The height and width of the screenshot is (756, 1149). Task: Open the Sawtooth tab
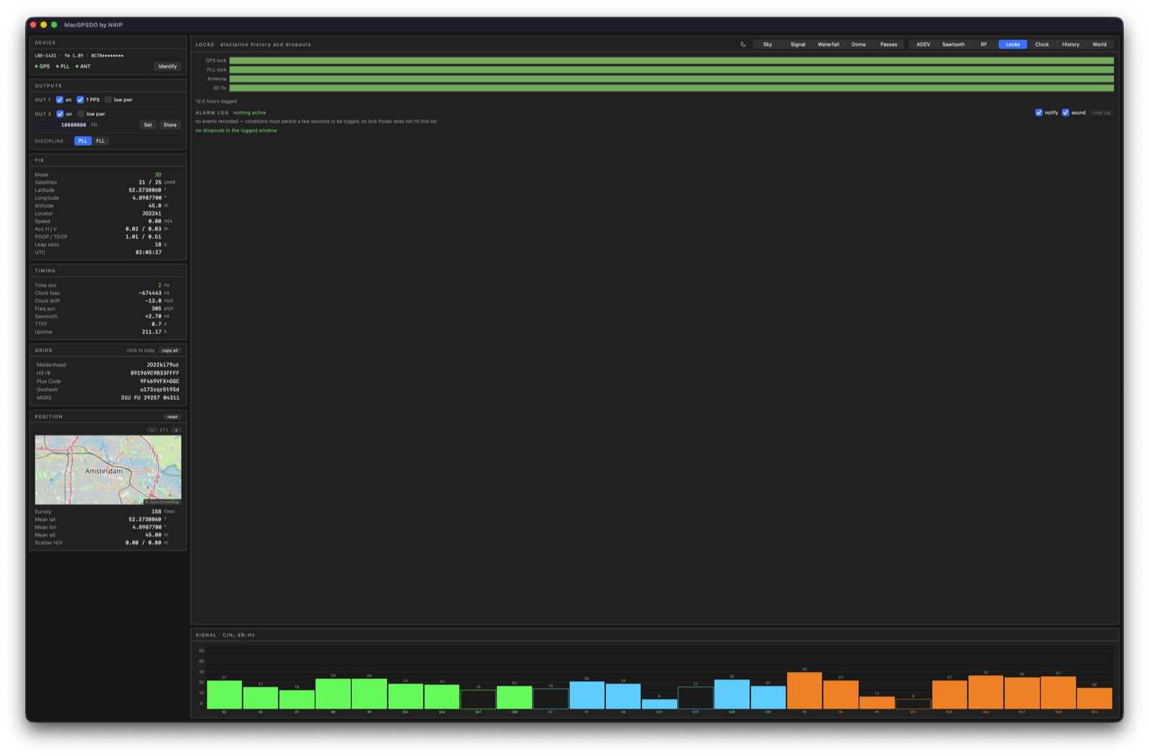point(954,44)
